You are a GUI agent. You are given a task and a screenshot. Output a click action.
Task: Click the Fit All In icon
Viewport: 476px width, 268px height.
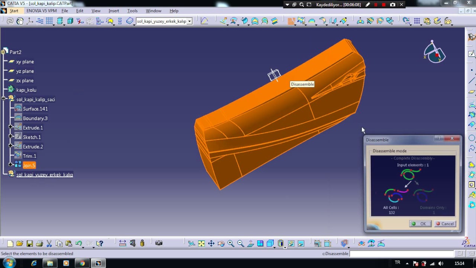coord(201,243)
